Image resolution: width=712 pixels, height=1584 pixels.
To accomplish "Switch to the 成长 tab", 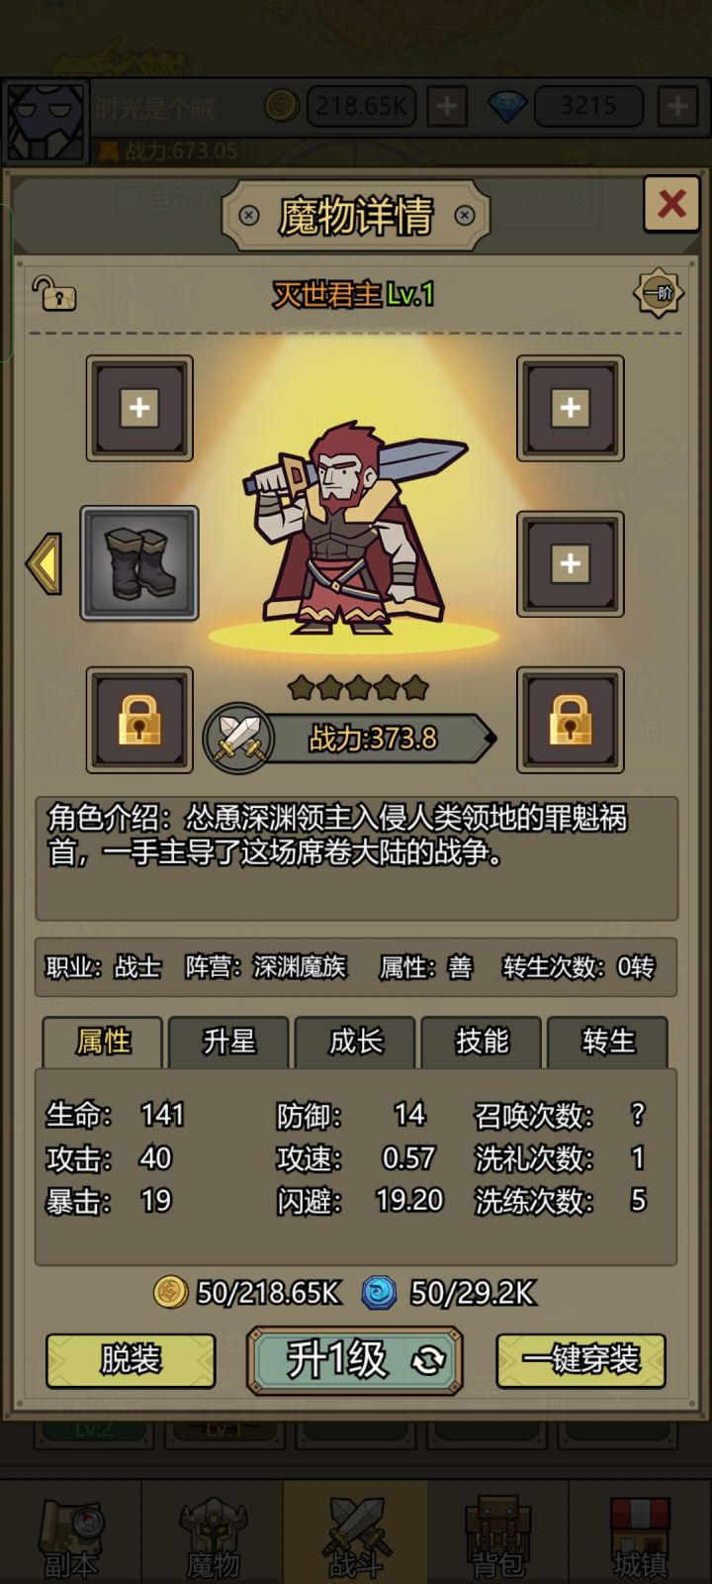I will pyautogui.click(x=356, y=1041).
